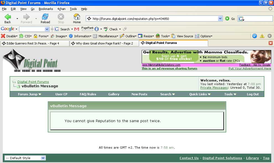Click the Forward arrow button

click(x=26, y=19)
